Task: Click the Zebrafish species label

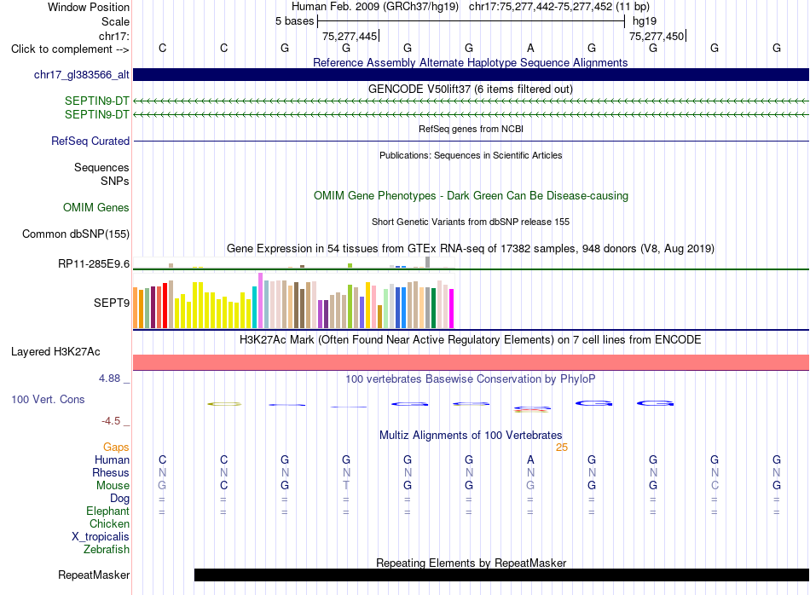Action: [107, 550]
